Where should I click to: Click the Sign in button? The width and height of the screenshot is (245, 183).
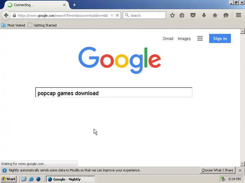tap(220, 38)
